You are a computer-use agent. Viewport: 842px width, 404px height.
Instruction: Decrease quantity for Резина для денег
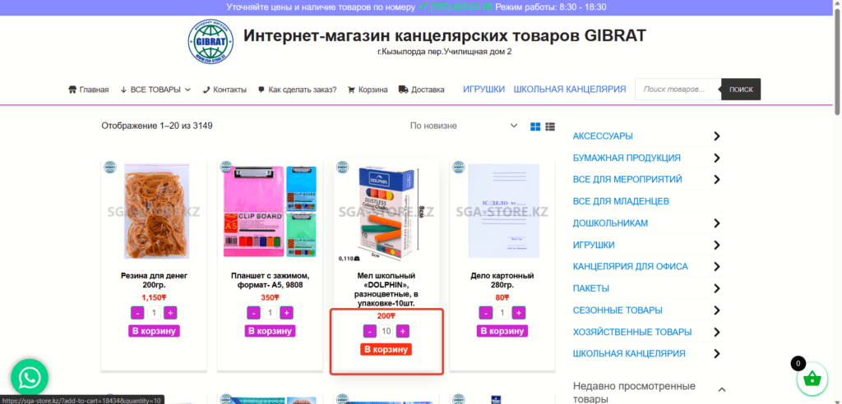(137, 313)
